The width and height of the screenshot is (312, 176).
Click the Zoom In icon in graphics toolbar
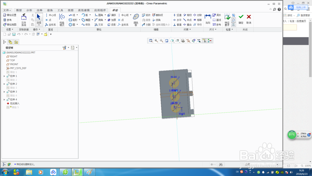tap(156, 41)
